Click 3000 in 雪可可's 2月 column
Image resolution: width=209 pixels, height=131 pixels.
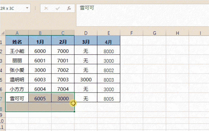[x=63, y=97]
